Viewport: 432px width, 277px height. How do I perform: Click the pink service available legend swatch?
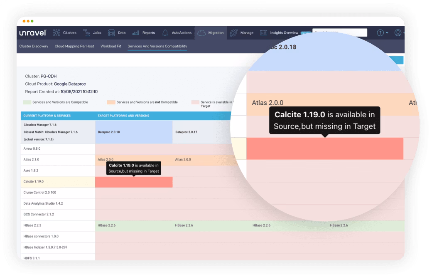pos(195,102)
